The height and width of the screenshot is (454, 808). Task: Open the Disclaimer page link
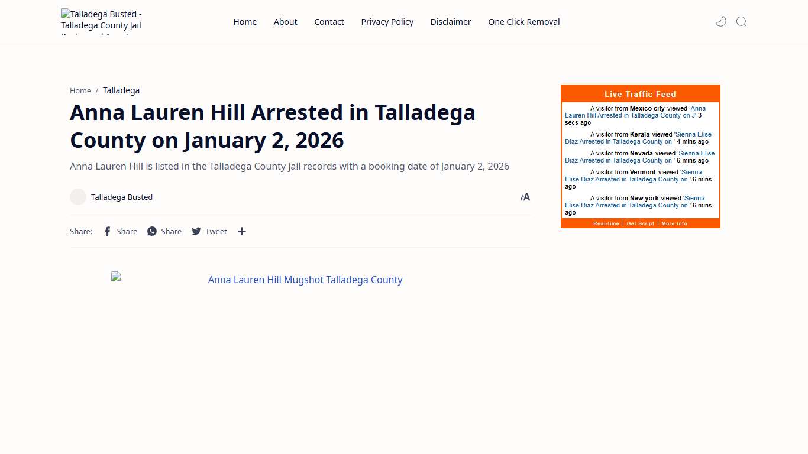click(x=450, y=21)
